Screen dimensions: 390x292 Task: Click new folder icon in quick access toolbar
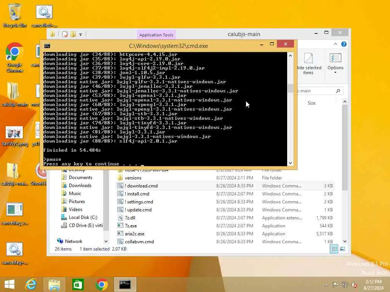point(73,34)
